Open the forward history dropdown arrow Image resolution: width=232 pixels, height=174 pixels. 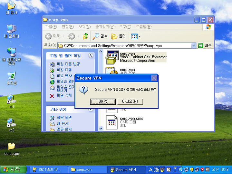78,36
